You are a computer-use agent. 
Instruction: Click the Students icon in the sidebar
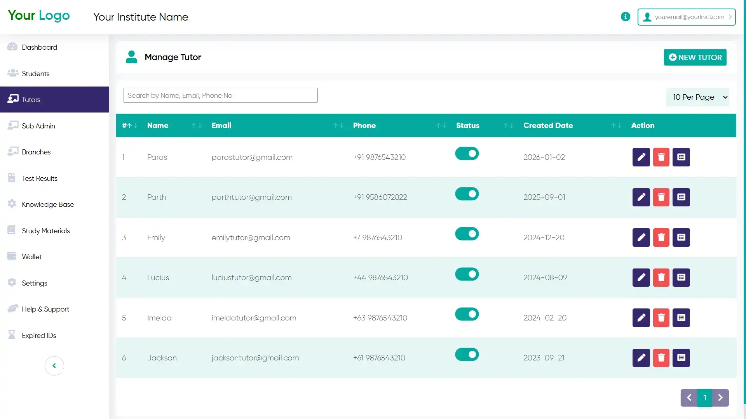point(13,73)
